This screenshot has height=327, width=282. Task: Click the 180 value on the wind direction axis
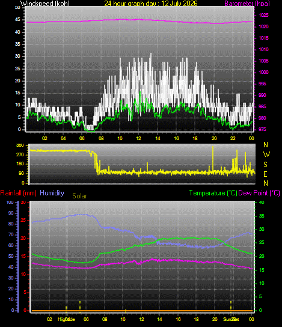[20, 164]
